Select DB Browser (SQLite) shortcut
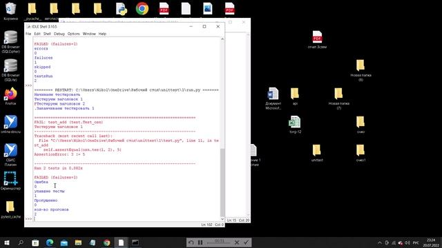The image size is (442, 248). (11, 70)
